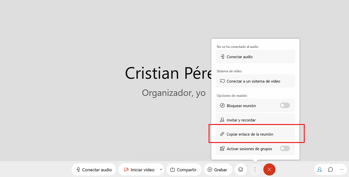Click the Compartir share screen button
Image resolution: width=349 pixels, height=177 pixels.
tap(184, 170)
